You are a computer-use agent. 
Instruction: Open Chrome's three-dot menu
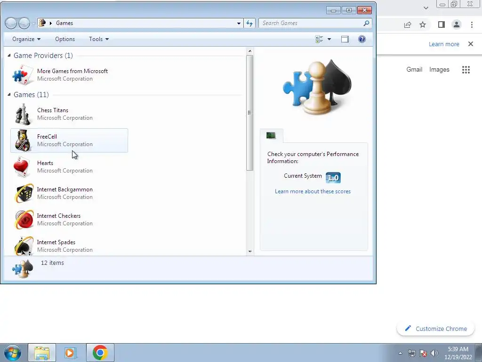[472, 25]
